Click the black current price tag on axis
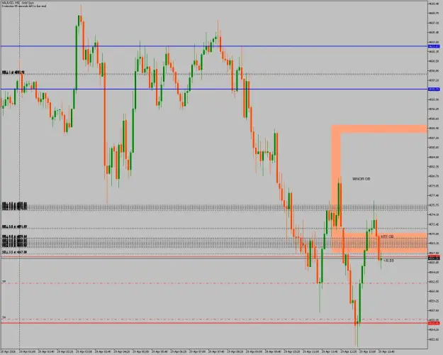 pos(434,258)
